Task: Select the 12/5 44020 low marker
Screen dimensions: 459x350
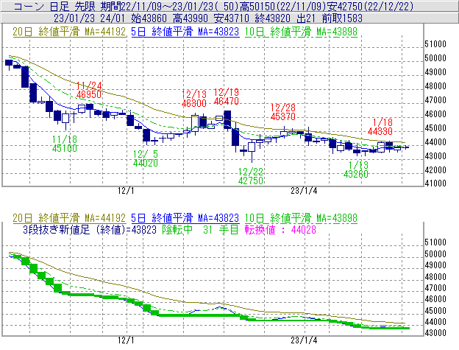Action: tap(146, 158)
